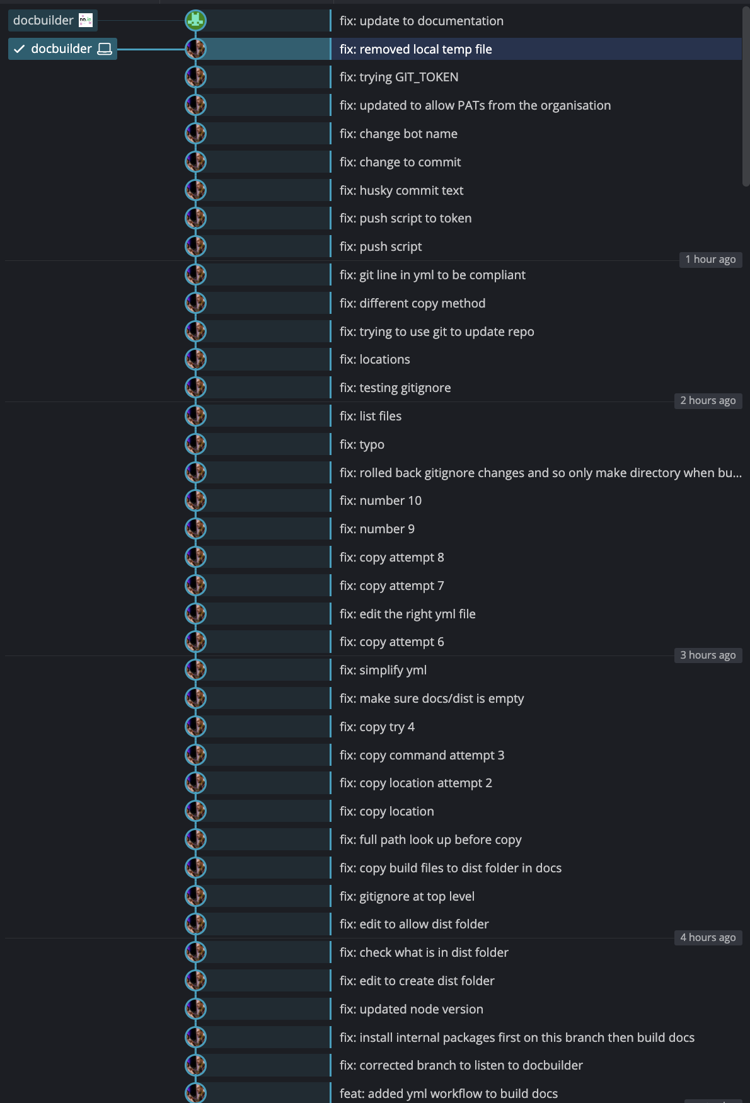Click author avatar for 'fix: simplify yml' commit
The image size is (750, 1103).
(195, 669)
